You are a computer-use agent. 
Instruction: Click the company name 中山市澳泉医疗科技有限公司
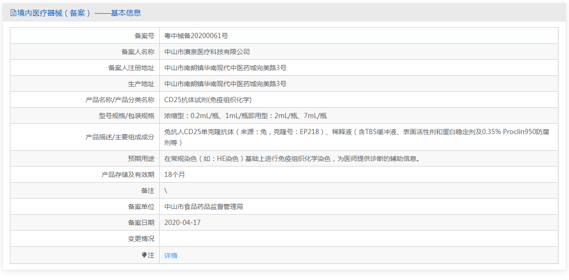coord(207,52)
